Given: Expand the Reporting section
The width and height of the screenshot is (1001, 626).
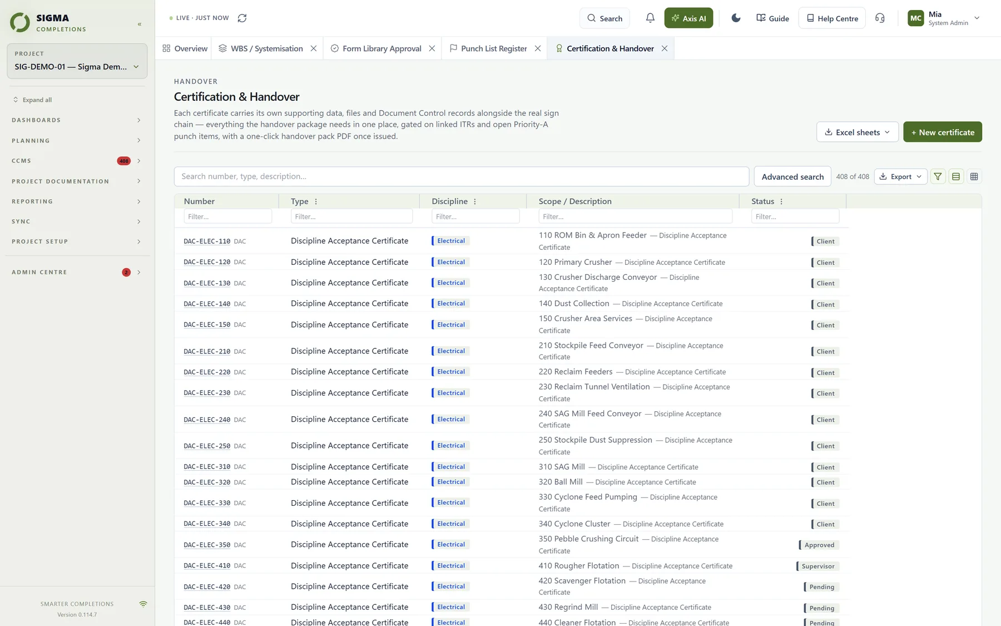Looking at the screenshot, I should point(77,201).
